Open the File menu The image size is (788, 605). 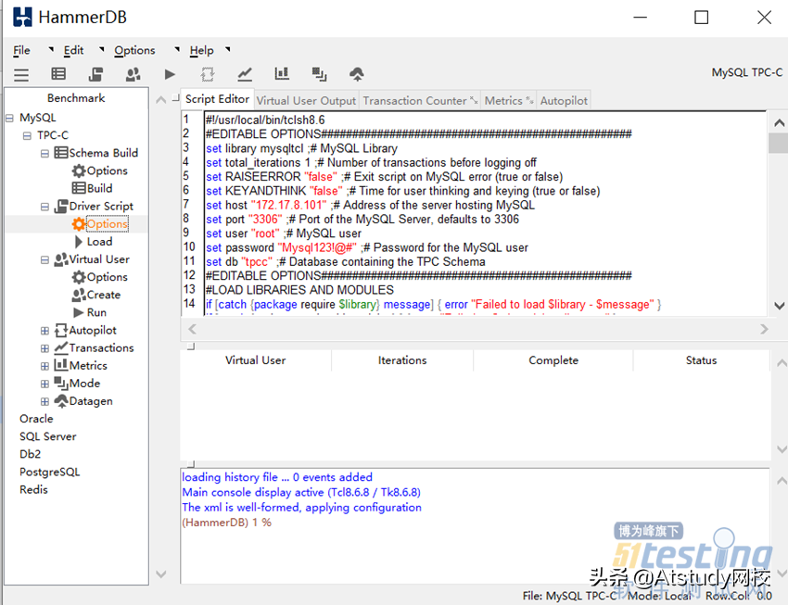(21, 50)
